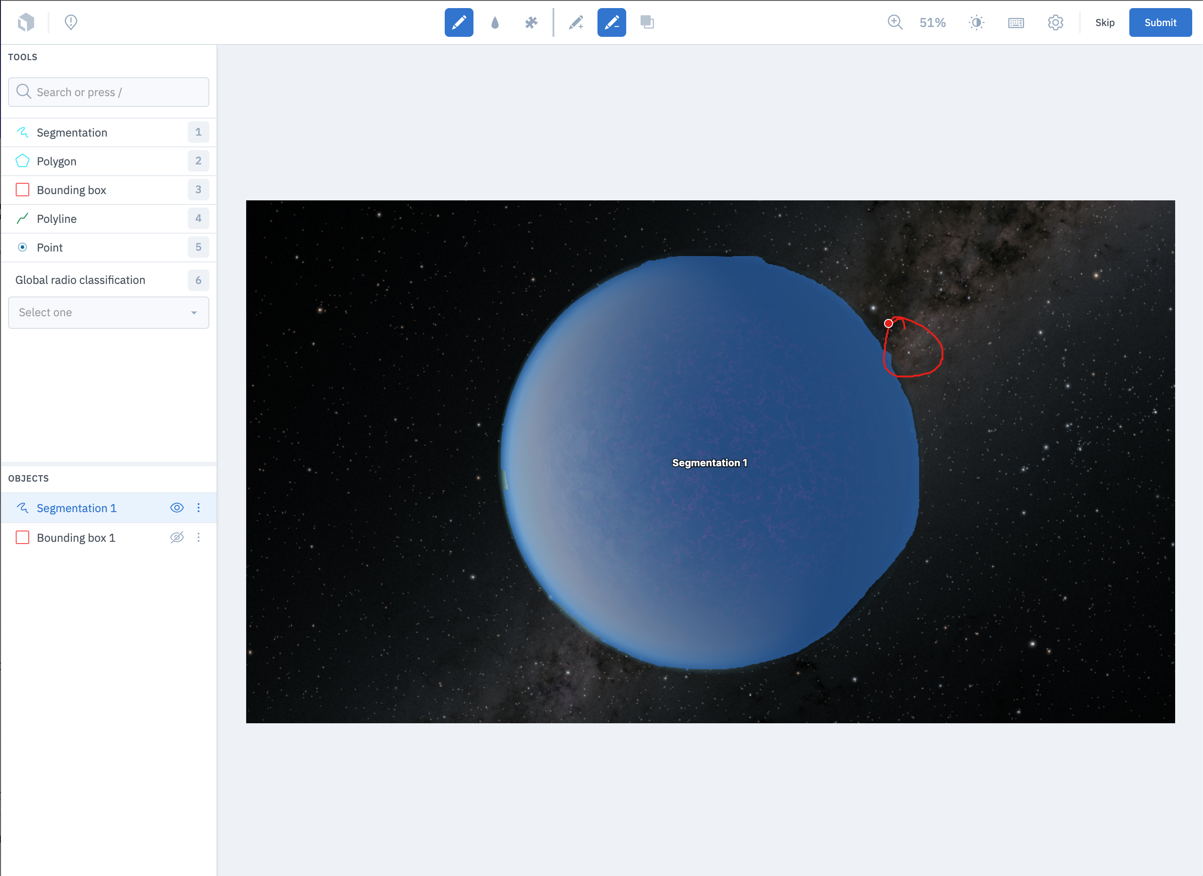Open the zoom magnifier control
1203x876 pixels.
tap(895, 22)
